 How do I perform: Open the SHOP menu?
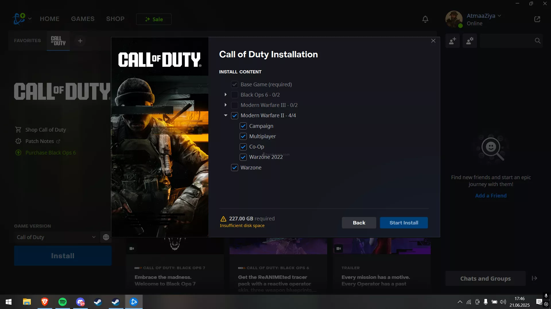point(115,19)
